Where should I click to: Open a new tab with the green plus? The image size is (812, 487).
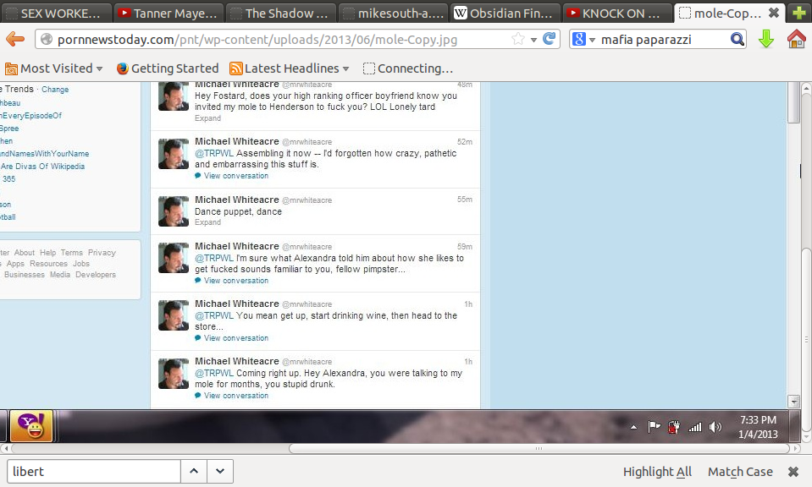tap(799, 13)
